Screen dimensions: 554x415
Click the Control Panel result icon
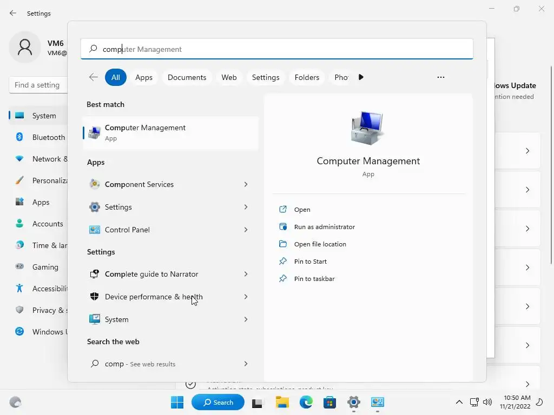(x=94, y=230)
